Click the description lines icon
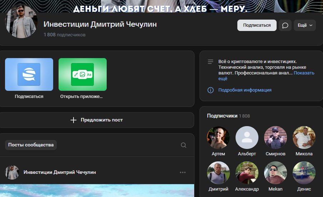 pyautogui.click(x=211, y=62)
